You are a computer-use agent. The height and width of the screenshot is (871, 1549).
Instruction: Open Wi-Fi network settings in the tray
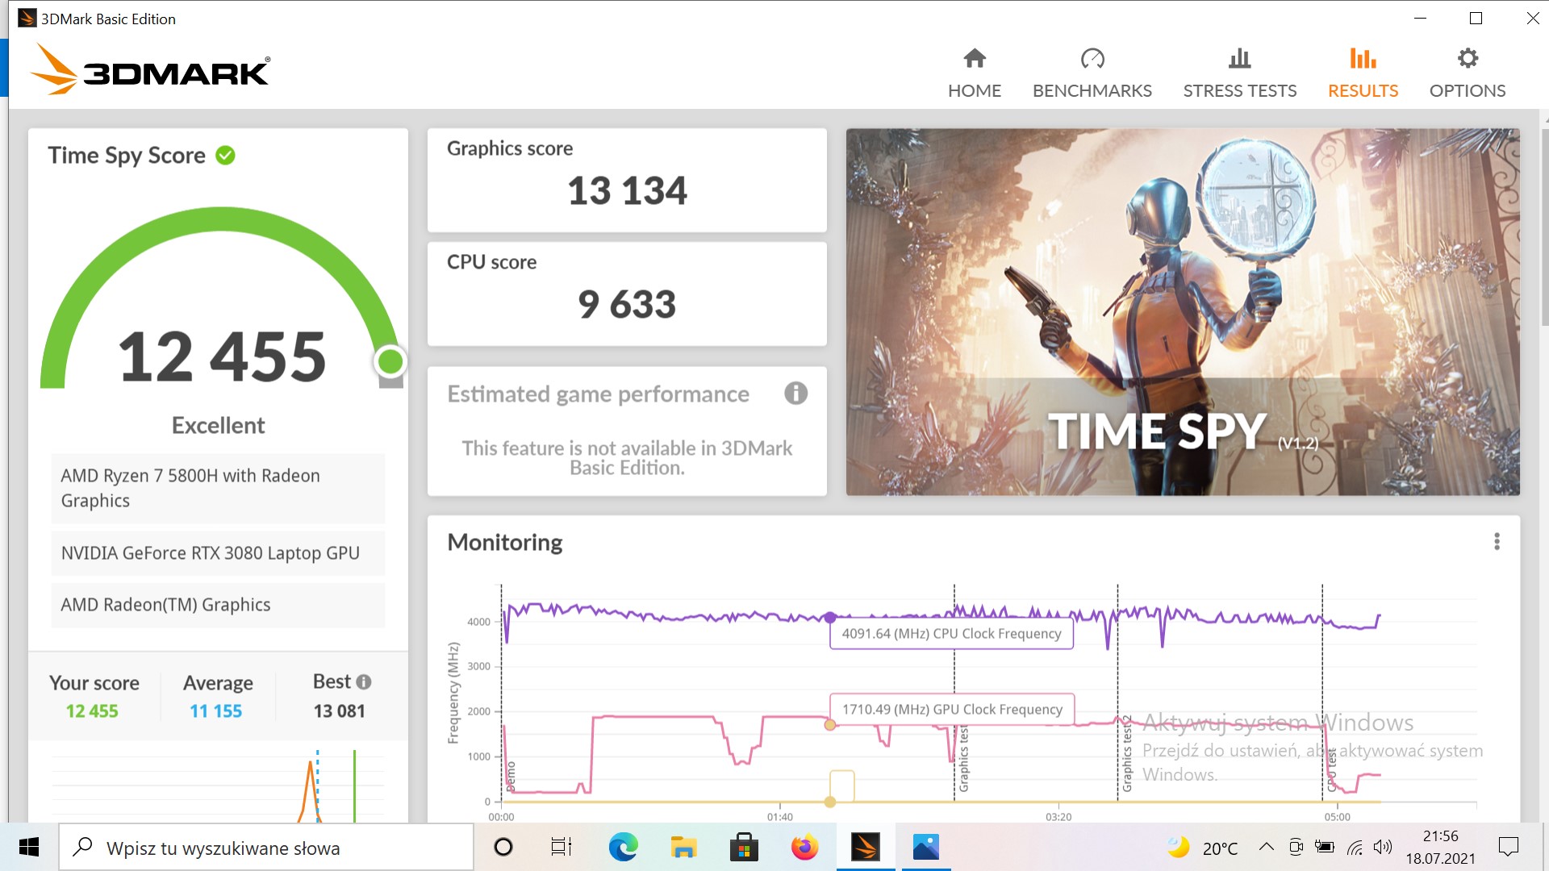(x=1355, y=847)
